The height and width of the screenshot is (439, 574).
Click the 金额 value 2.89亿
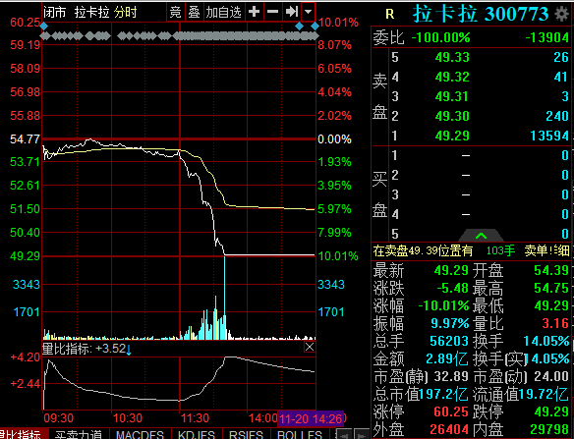[447, 358]
